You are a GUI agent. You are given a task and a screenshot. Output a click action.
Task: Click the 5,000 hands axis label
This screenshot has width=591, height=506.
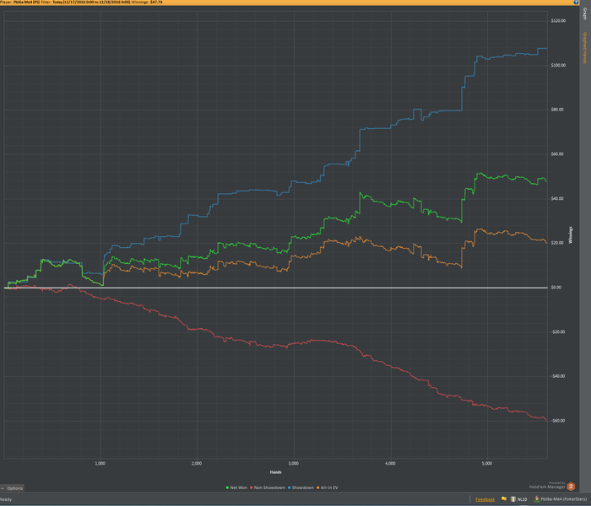pos(486,464)
